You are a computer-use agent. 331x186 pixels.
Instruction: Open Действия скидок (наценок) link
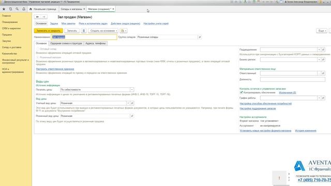click(x=125, y=24)
